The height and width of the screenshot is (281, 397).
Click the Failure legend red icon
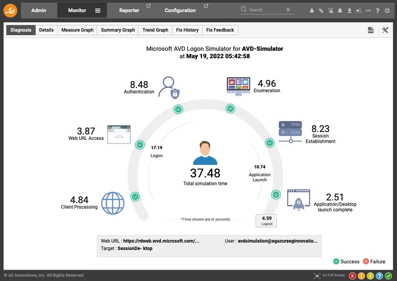(x=366, y=261)
